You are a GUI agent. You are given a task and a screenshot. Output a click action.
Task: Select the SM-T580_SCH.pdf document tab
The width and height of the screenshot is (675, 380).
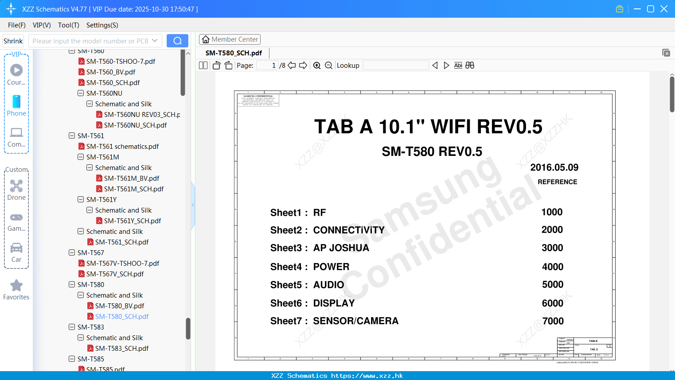[234, 53]
